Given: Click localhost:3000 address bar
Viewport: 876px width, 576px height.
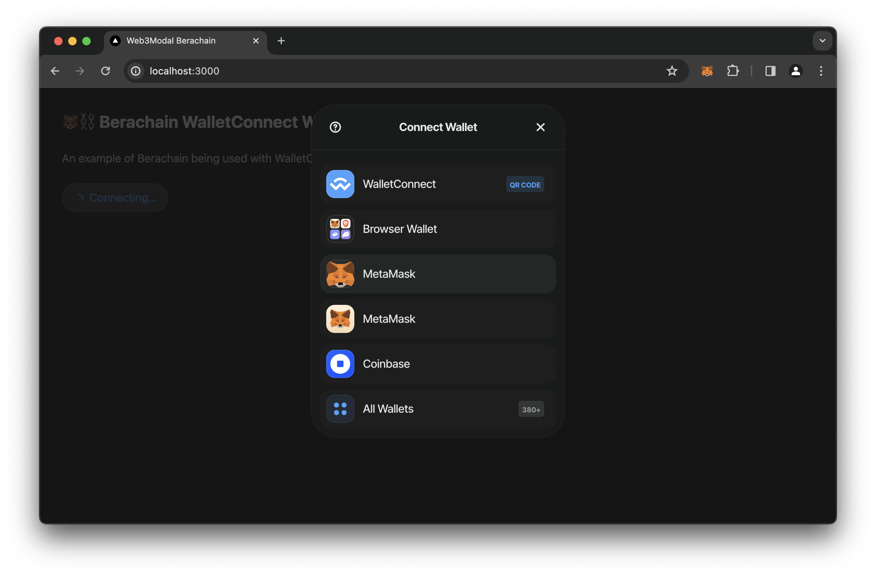Looking at the screenshot, I should click(185, 71).
